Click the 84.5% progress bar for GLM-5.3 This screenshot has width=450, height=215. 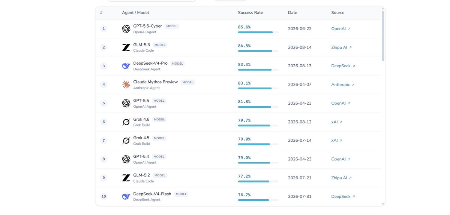click(258, 51)
